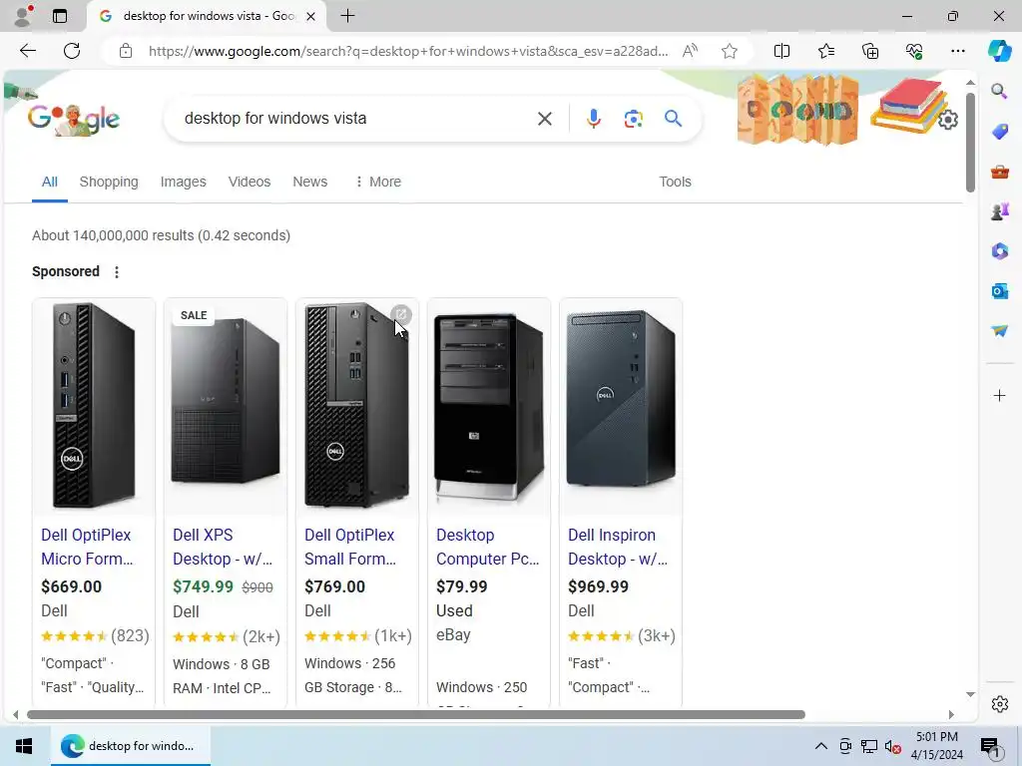Show hidden system tray icons
This screenshot has height=766, width=1022.
(821, 746)
